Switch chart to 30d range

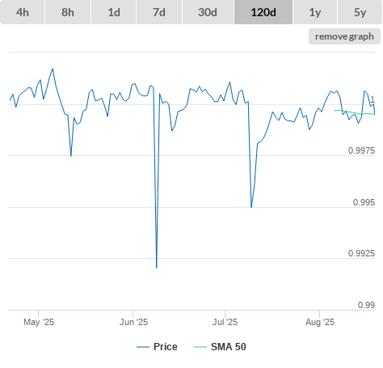pyautogui.click(x=208, y=12)
